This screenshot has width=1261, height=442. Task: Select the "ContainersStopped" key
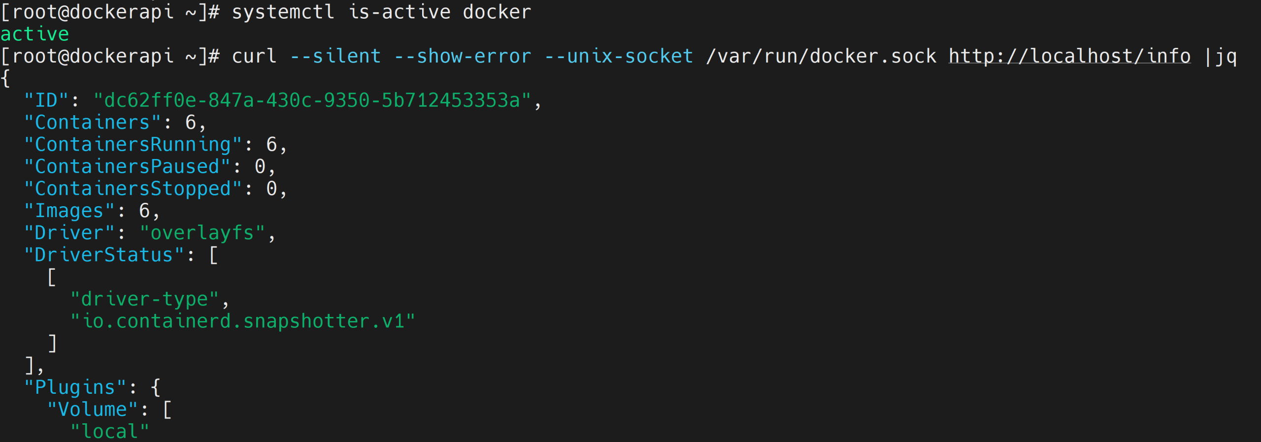(x=133, y=189)
